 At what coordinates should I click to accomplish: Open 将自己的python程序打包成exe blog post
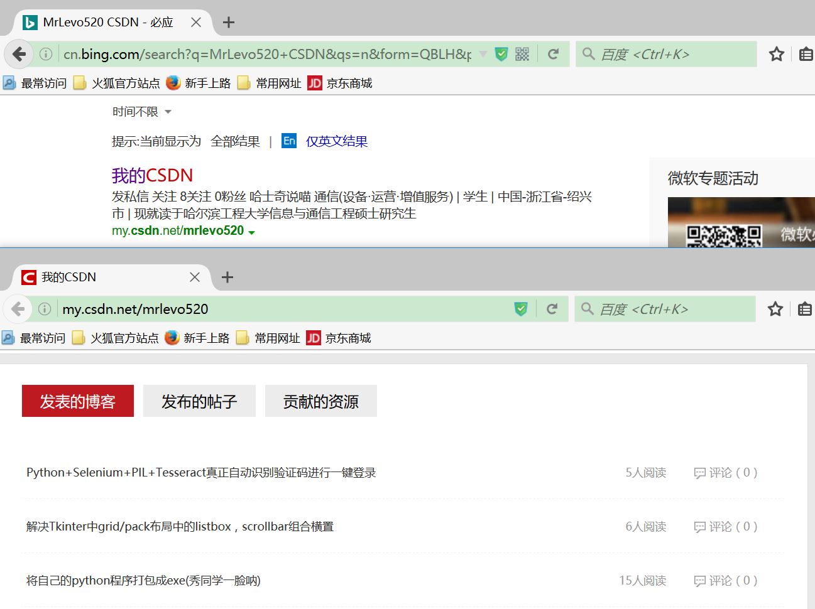coord(143,581)
